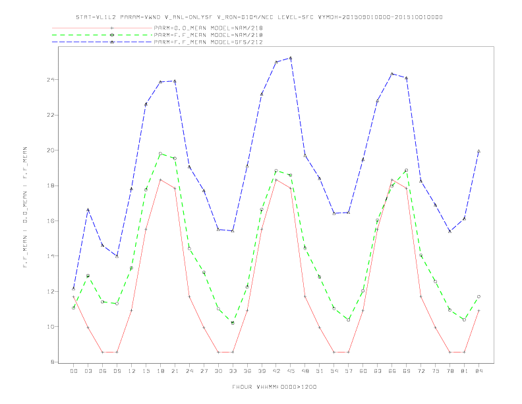Click x-axis tick label 03
522x404 pixels.
(x=88, y=371)
